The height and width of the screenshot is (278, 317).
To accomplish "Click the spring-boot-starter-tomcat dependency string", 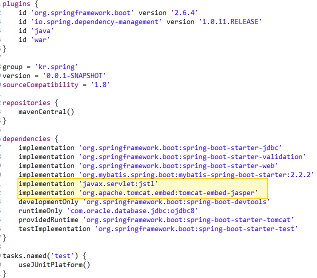I will click(x=188, y=220).
